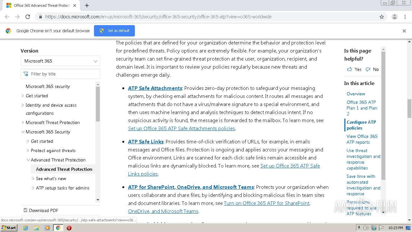Click Chrome icon in taskbar

[58, 228]
